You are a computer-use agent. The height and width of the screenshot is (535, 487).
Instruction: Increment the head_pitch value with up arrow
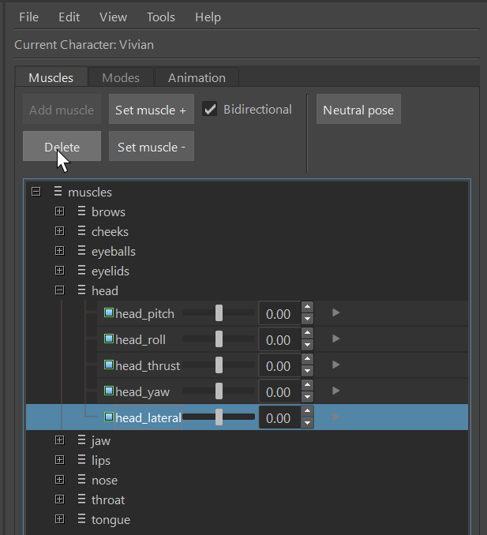click(x=307, y=308)
